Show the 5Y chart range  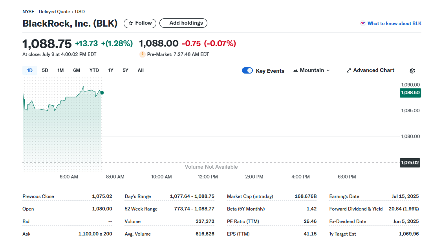pyautogui.click(x=125, y=70)
